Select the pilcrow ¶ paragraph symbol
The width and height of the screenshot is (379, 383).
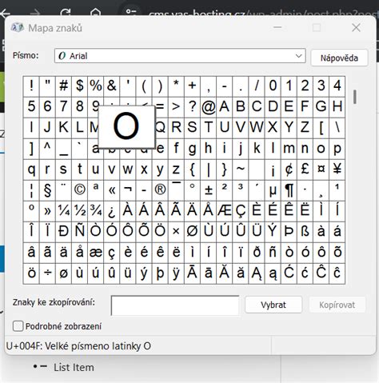coord(289,190)
